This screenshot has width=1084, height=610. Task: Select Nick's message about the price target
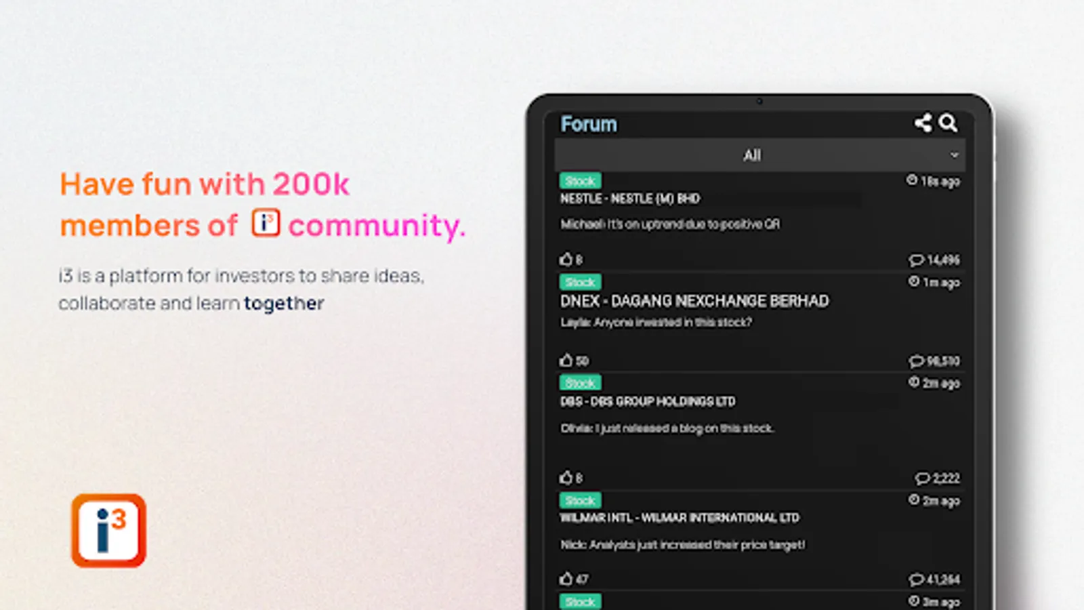pyautogui.click(x=683, y=545)
